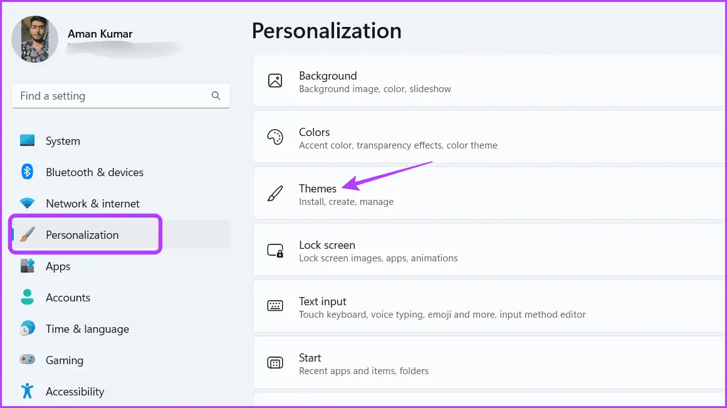Click the Accessibility figure icon
The width and height of the screenshot is (727, 408).
(28, 391)
